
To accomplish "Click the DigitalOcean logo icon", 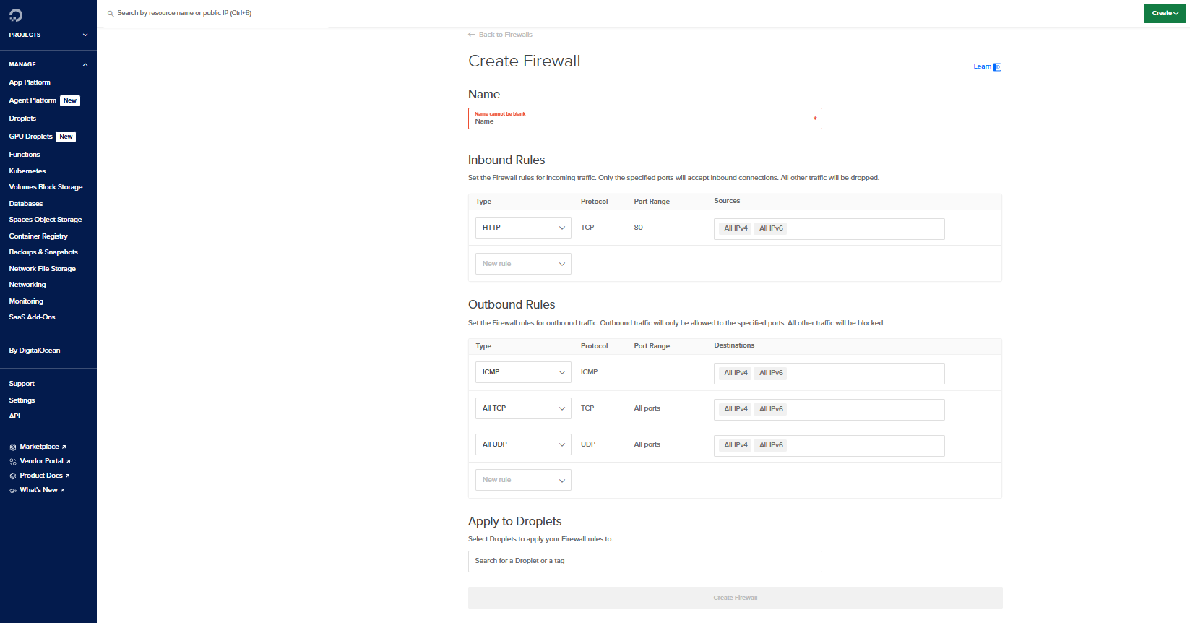I will point(16,15).
